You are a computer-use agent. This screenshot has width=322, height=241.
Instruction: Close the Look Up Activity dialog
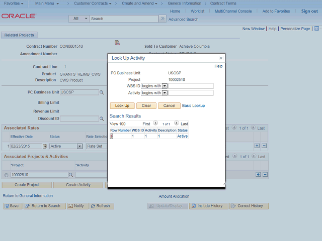pos(221,58)
